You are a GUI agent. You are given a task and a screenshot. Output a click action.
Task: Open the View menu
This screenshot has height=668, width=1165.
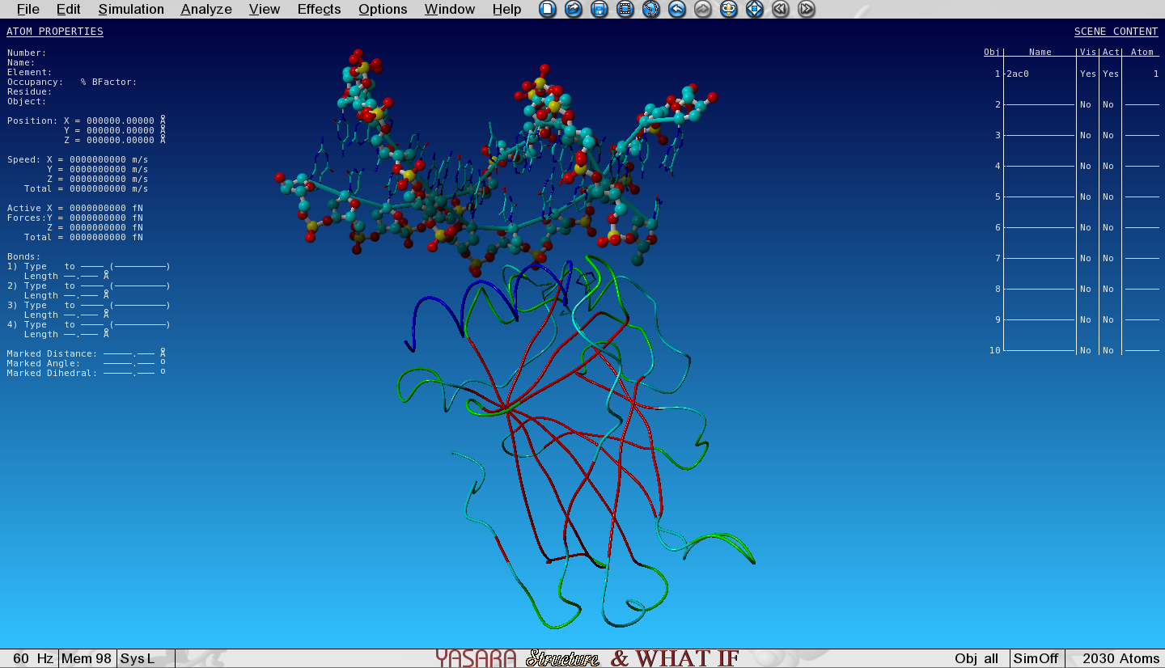pyautogui.click(x=265, y=10)
